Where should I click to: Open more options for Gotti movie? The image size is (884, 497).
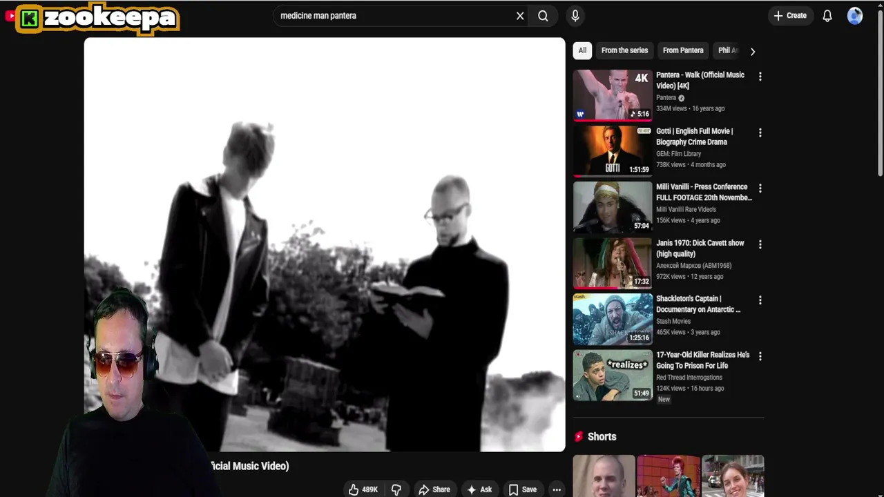click(x=760, y=133)
